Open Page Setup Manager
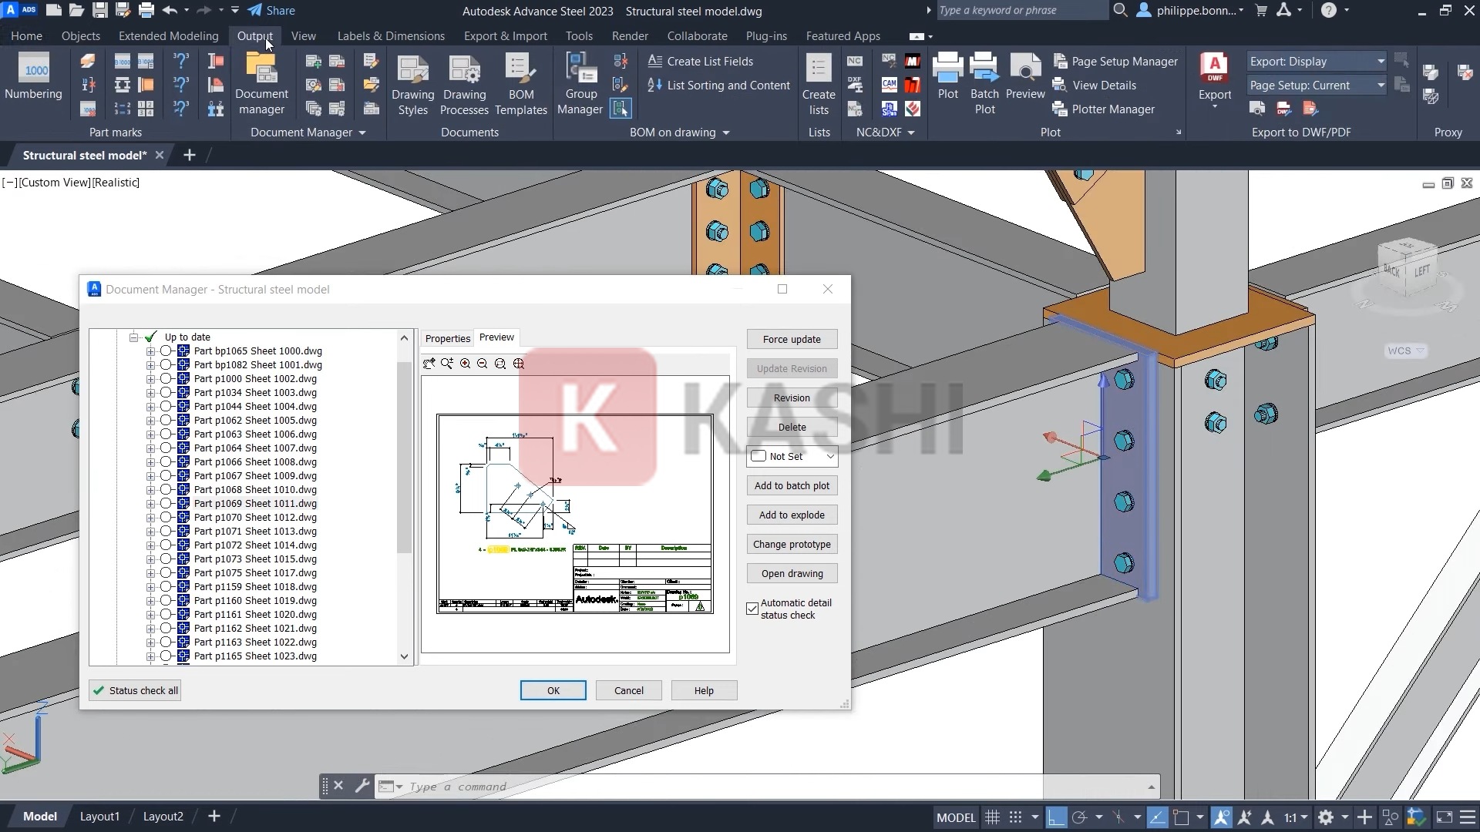This screenshot has width=1480, height=832. pyautogui.click(x=1124, y=62)
